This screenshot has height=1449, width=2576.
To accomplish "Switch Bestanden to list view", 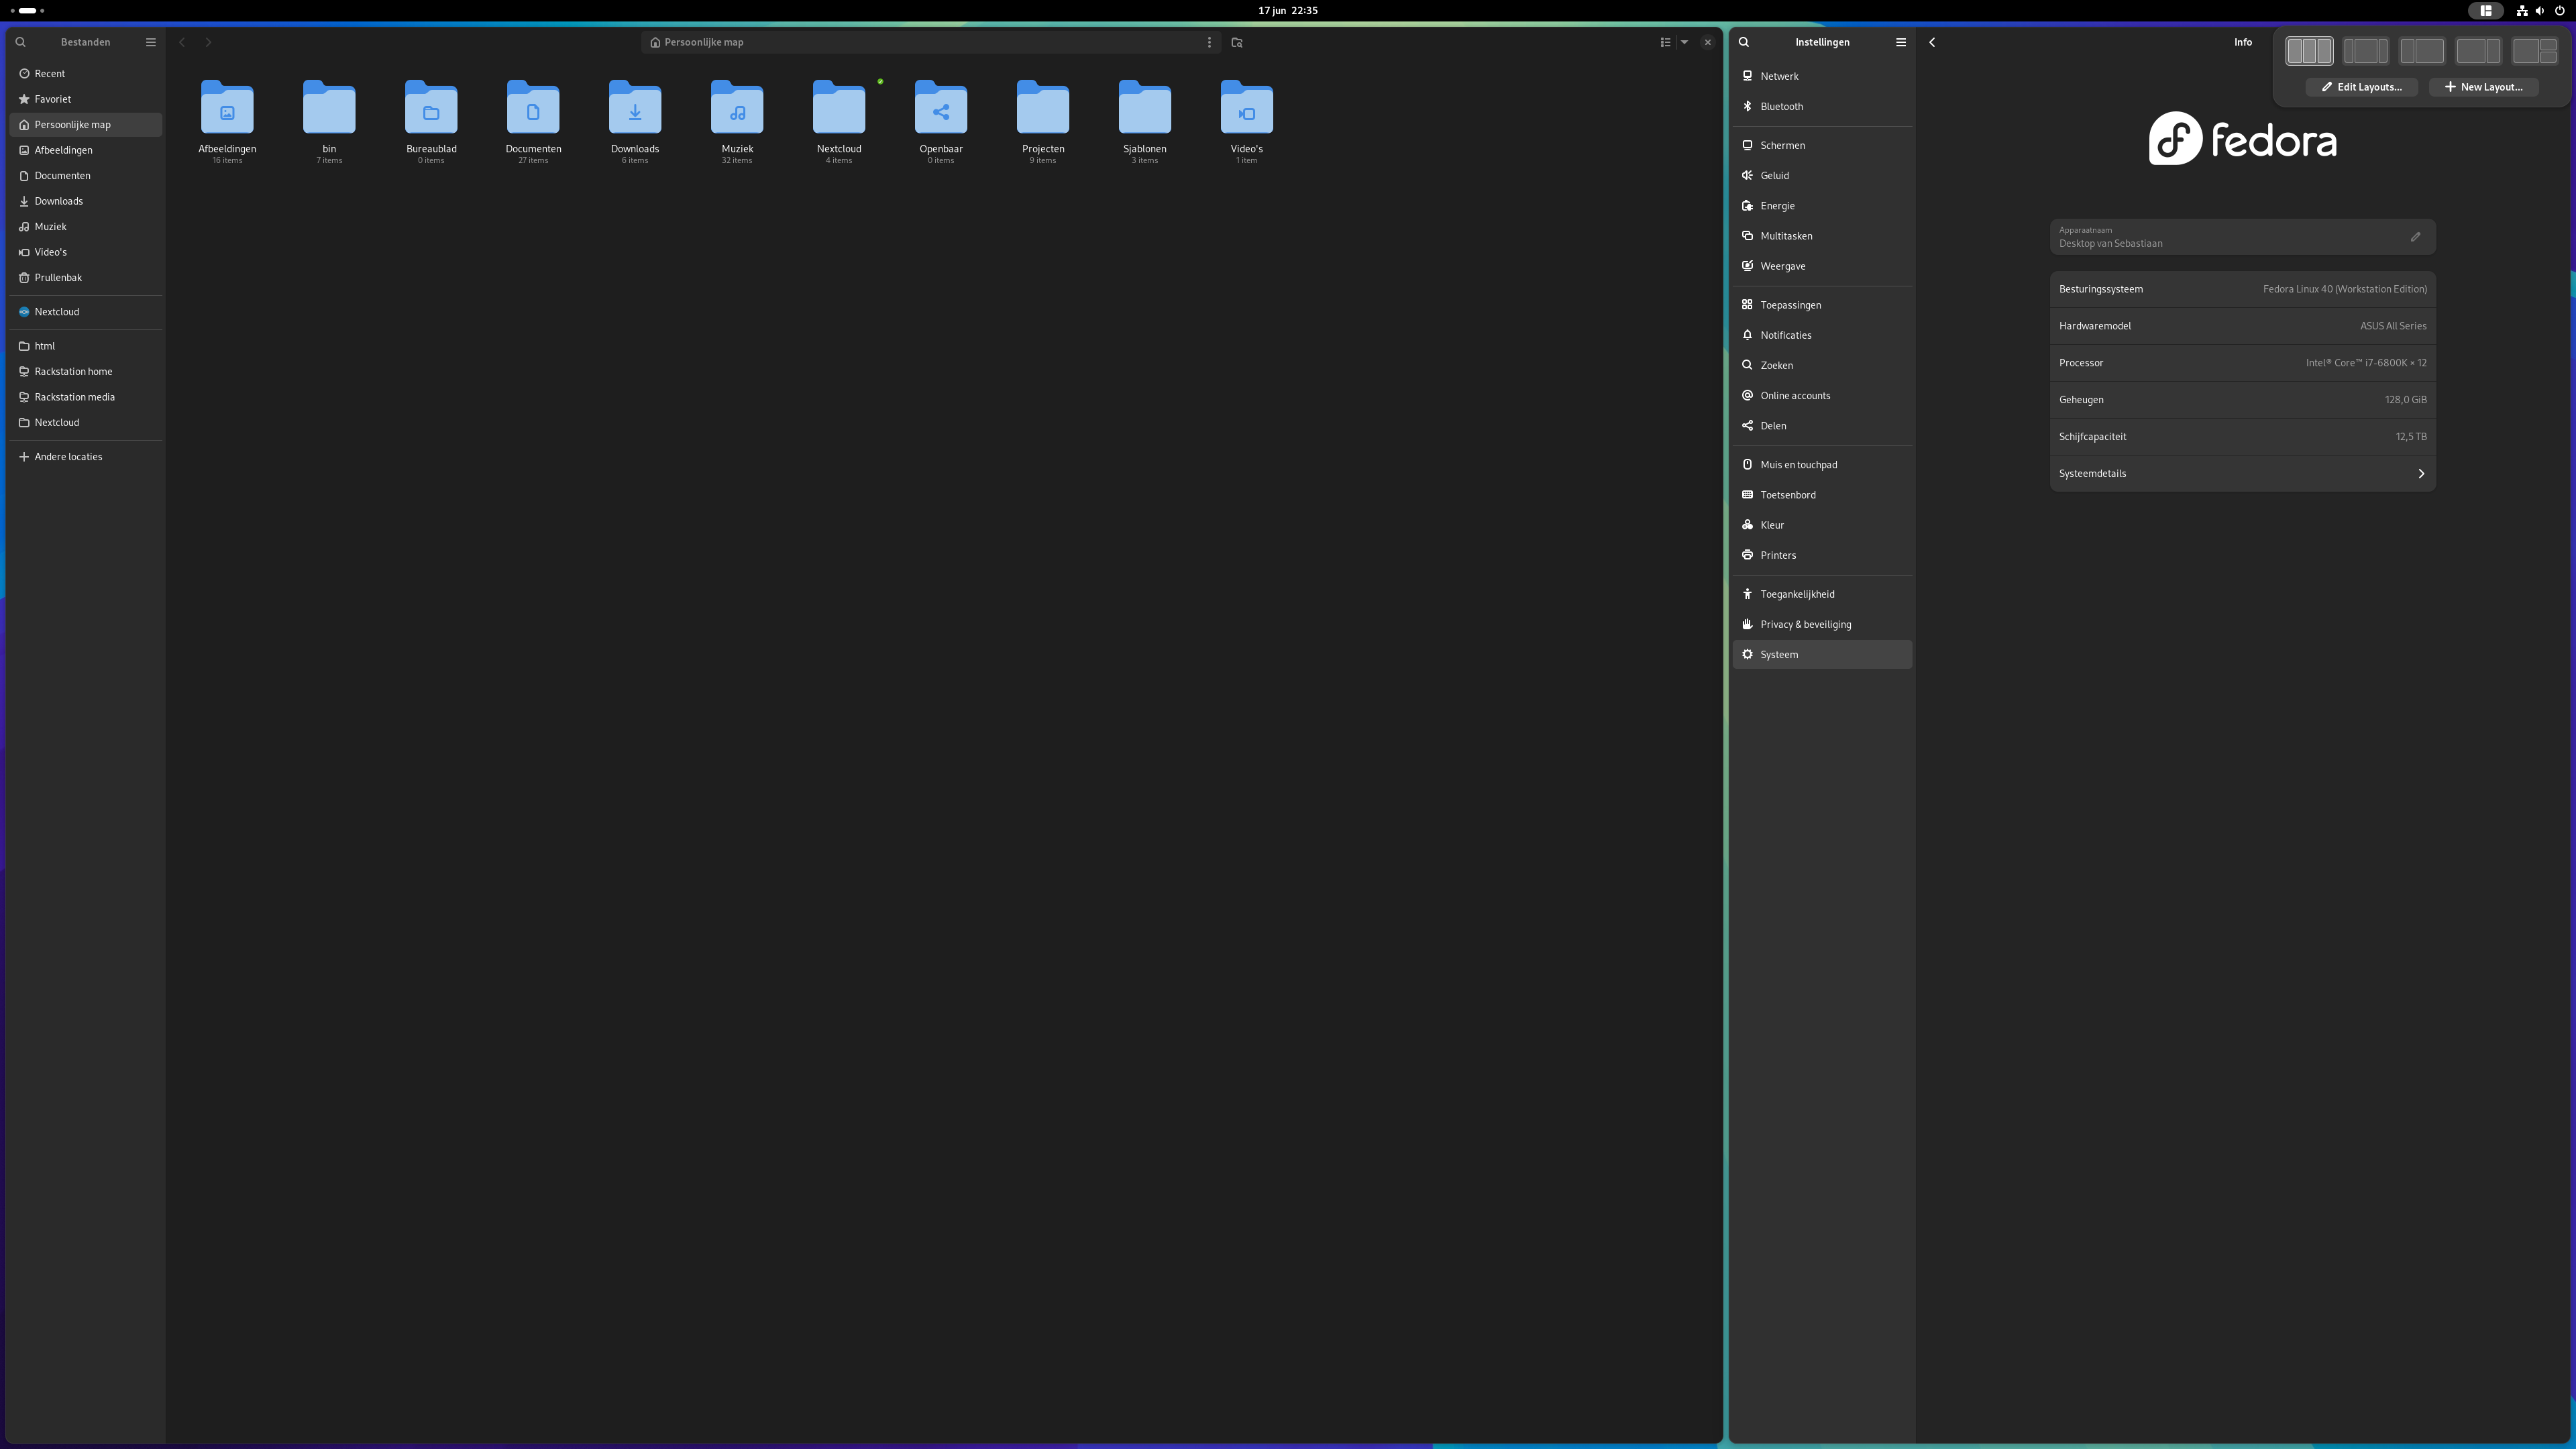I will 1665,42.
